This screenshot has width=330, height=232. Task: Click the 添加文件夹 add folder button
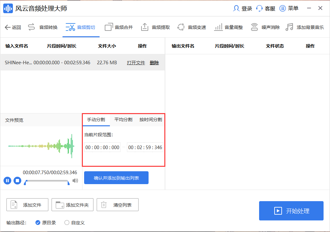pyautogui.click(x=73, y=205)
